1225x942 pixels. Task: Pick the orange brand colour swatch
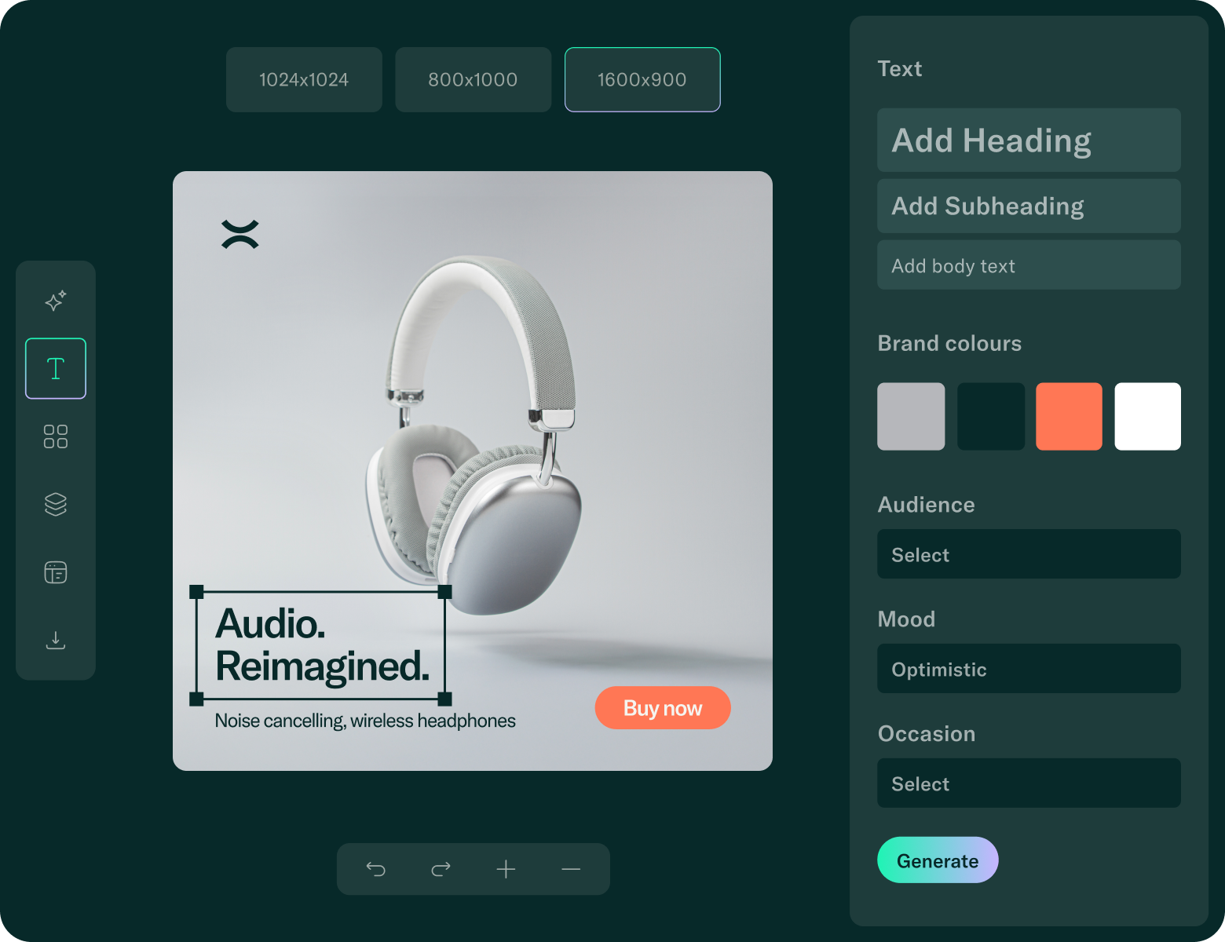click(1069, 416)
